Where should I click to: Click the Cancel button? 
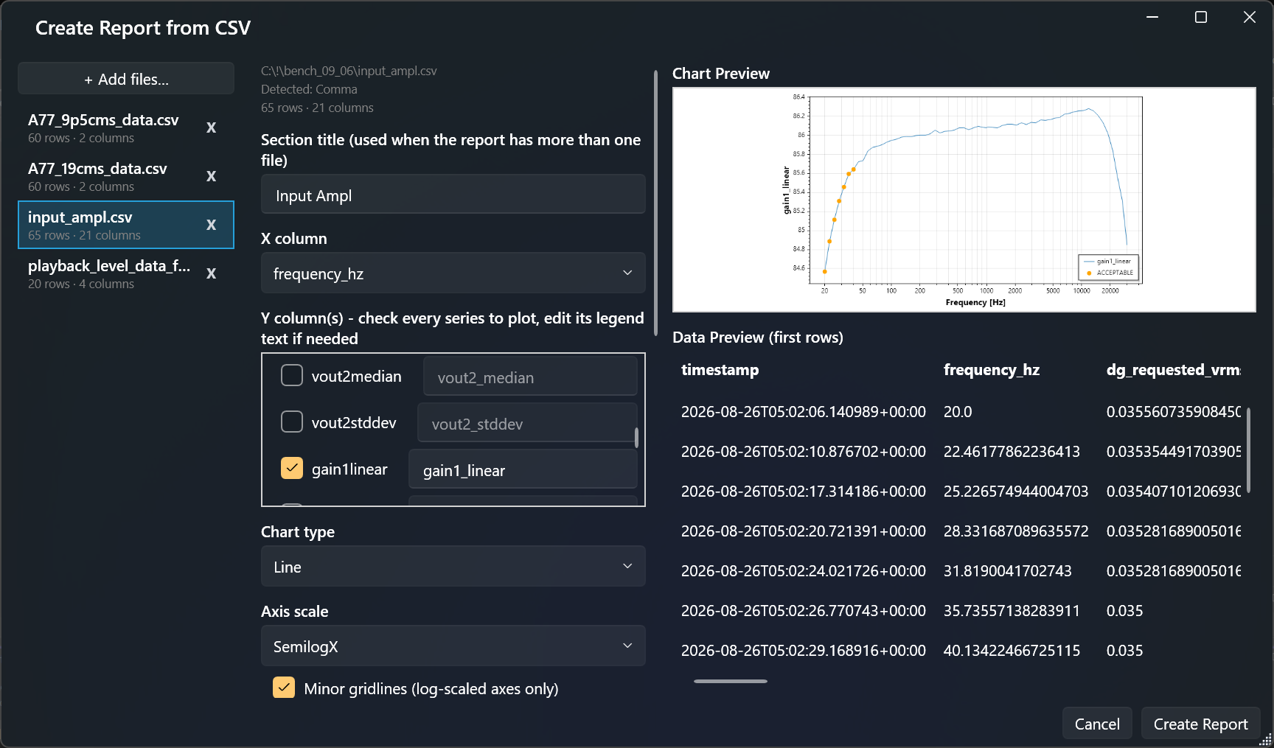(1097, 724)
